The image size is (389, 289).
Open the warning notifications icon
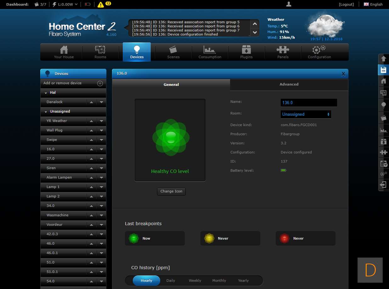click(x=101, y=4)
